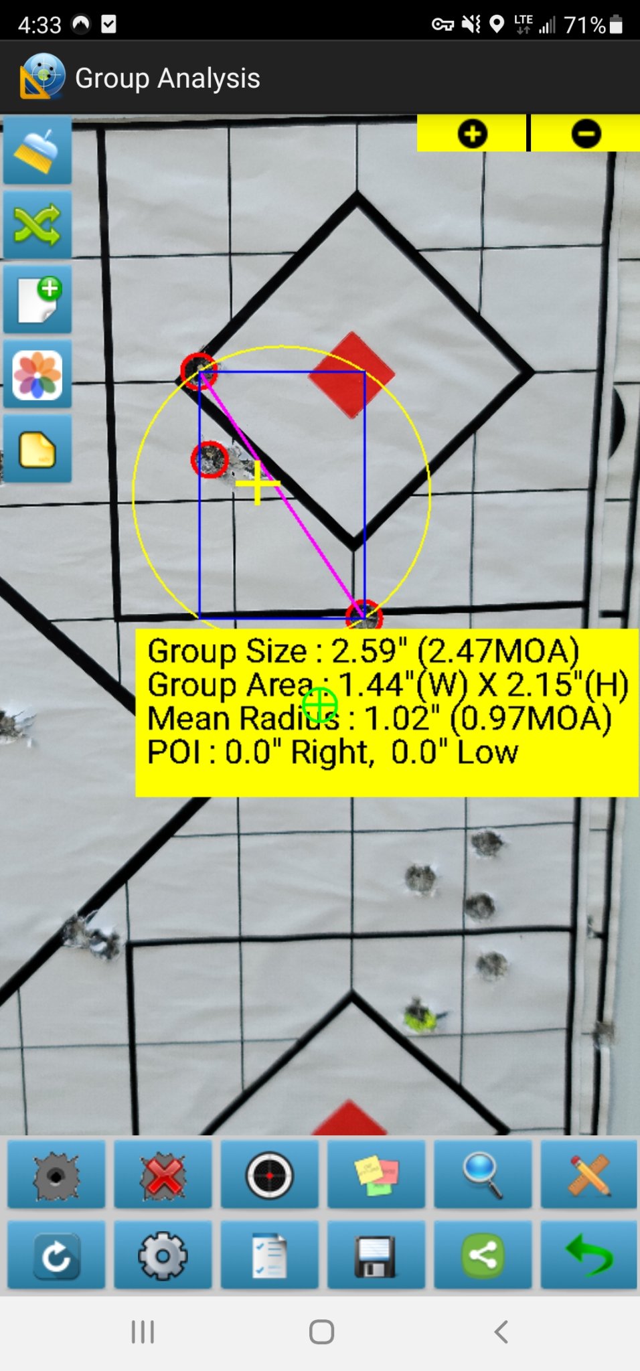The width and height of the screenshot is (640, 1371).
Task: Tap the broom clear-all icon
Action: click(x=37, y=151)
